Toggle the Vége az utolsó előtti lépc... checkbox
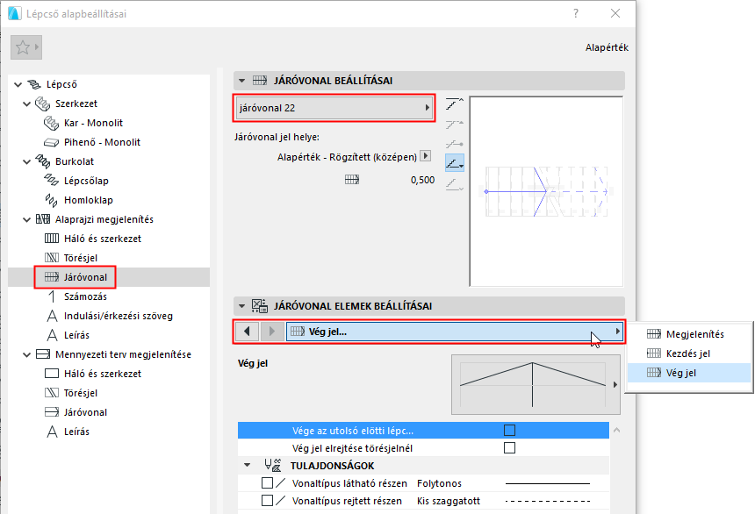 (x=509, y=431)
